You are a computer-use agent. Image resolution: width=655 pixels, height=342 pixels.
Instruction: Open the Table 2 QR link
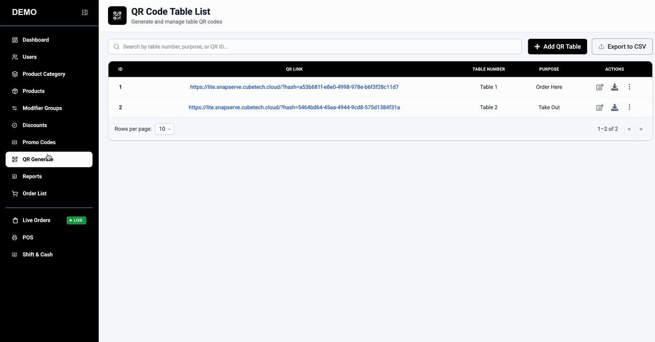click(294, 108)
